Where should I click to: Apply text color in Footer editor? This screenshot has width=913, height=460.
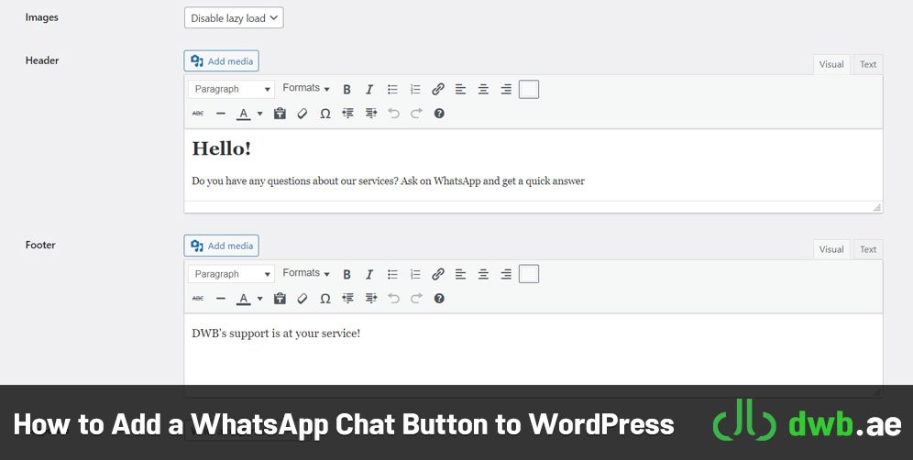244,298
